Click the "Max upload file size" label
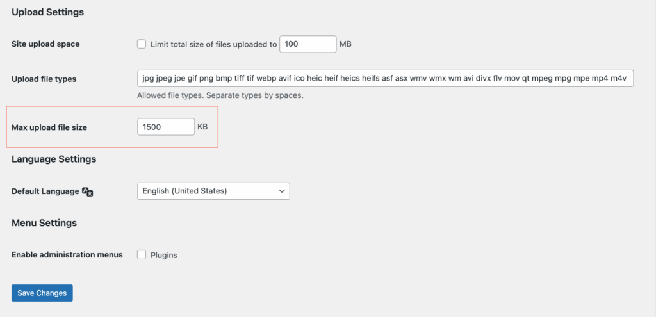The height and width of the screenshot is (317, 656). pos(49,127)
